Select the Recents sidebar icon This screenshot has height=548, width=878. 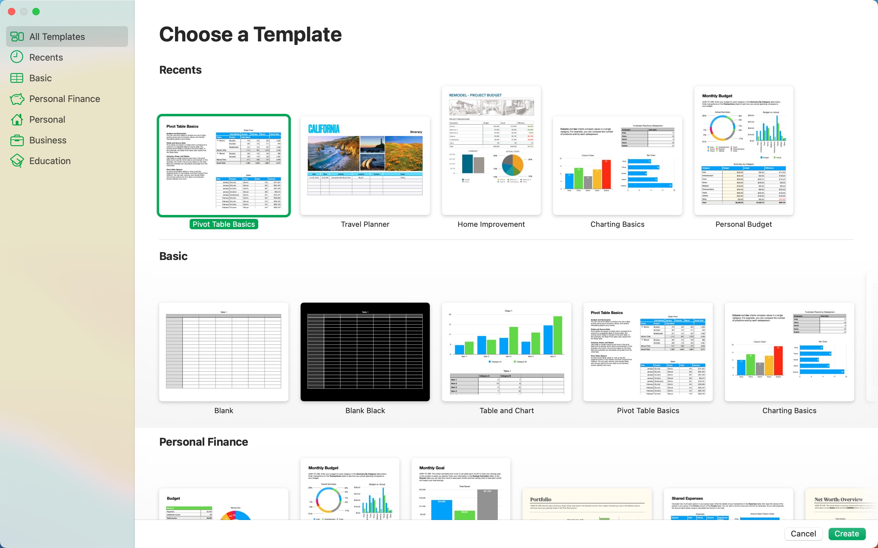coord(16,57)
